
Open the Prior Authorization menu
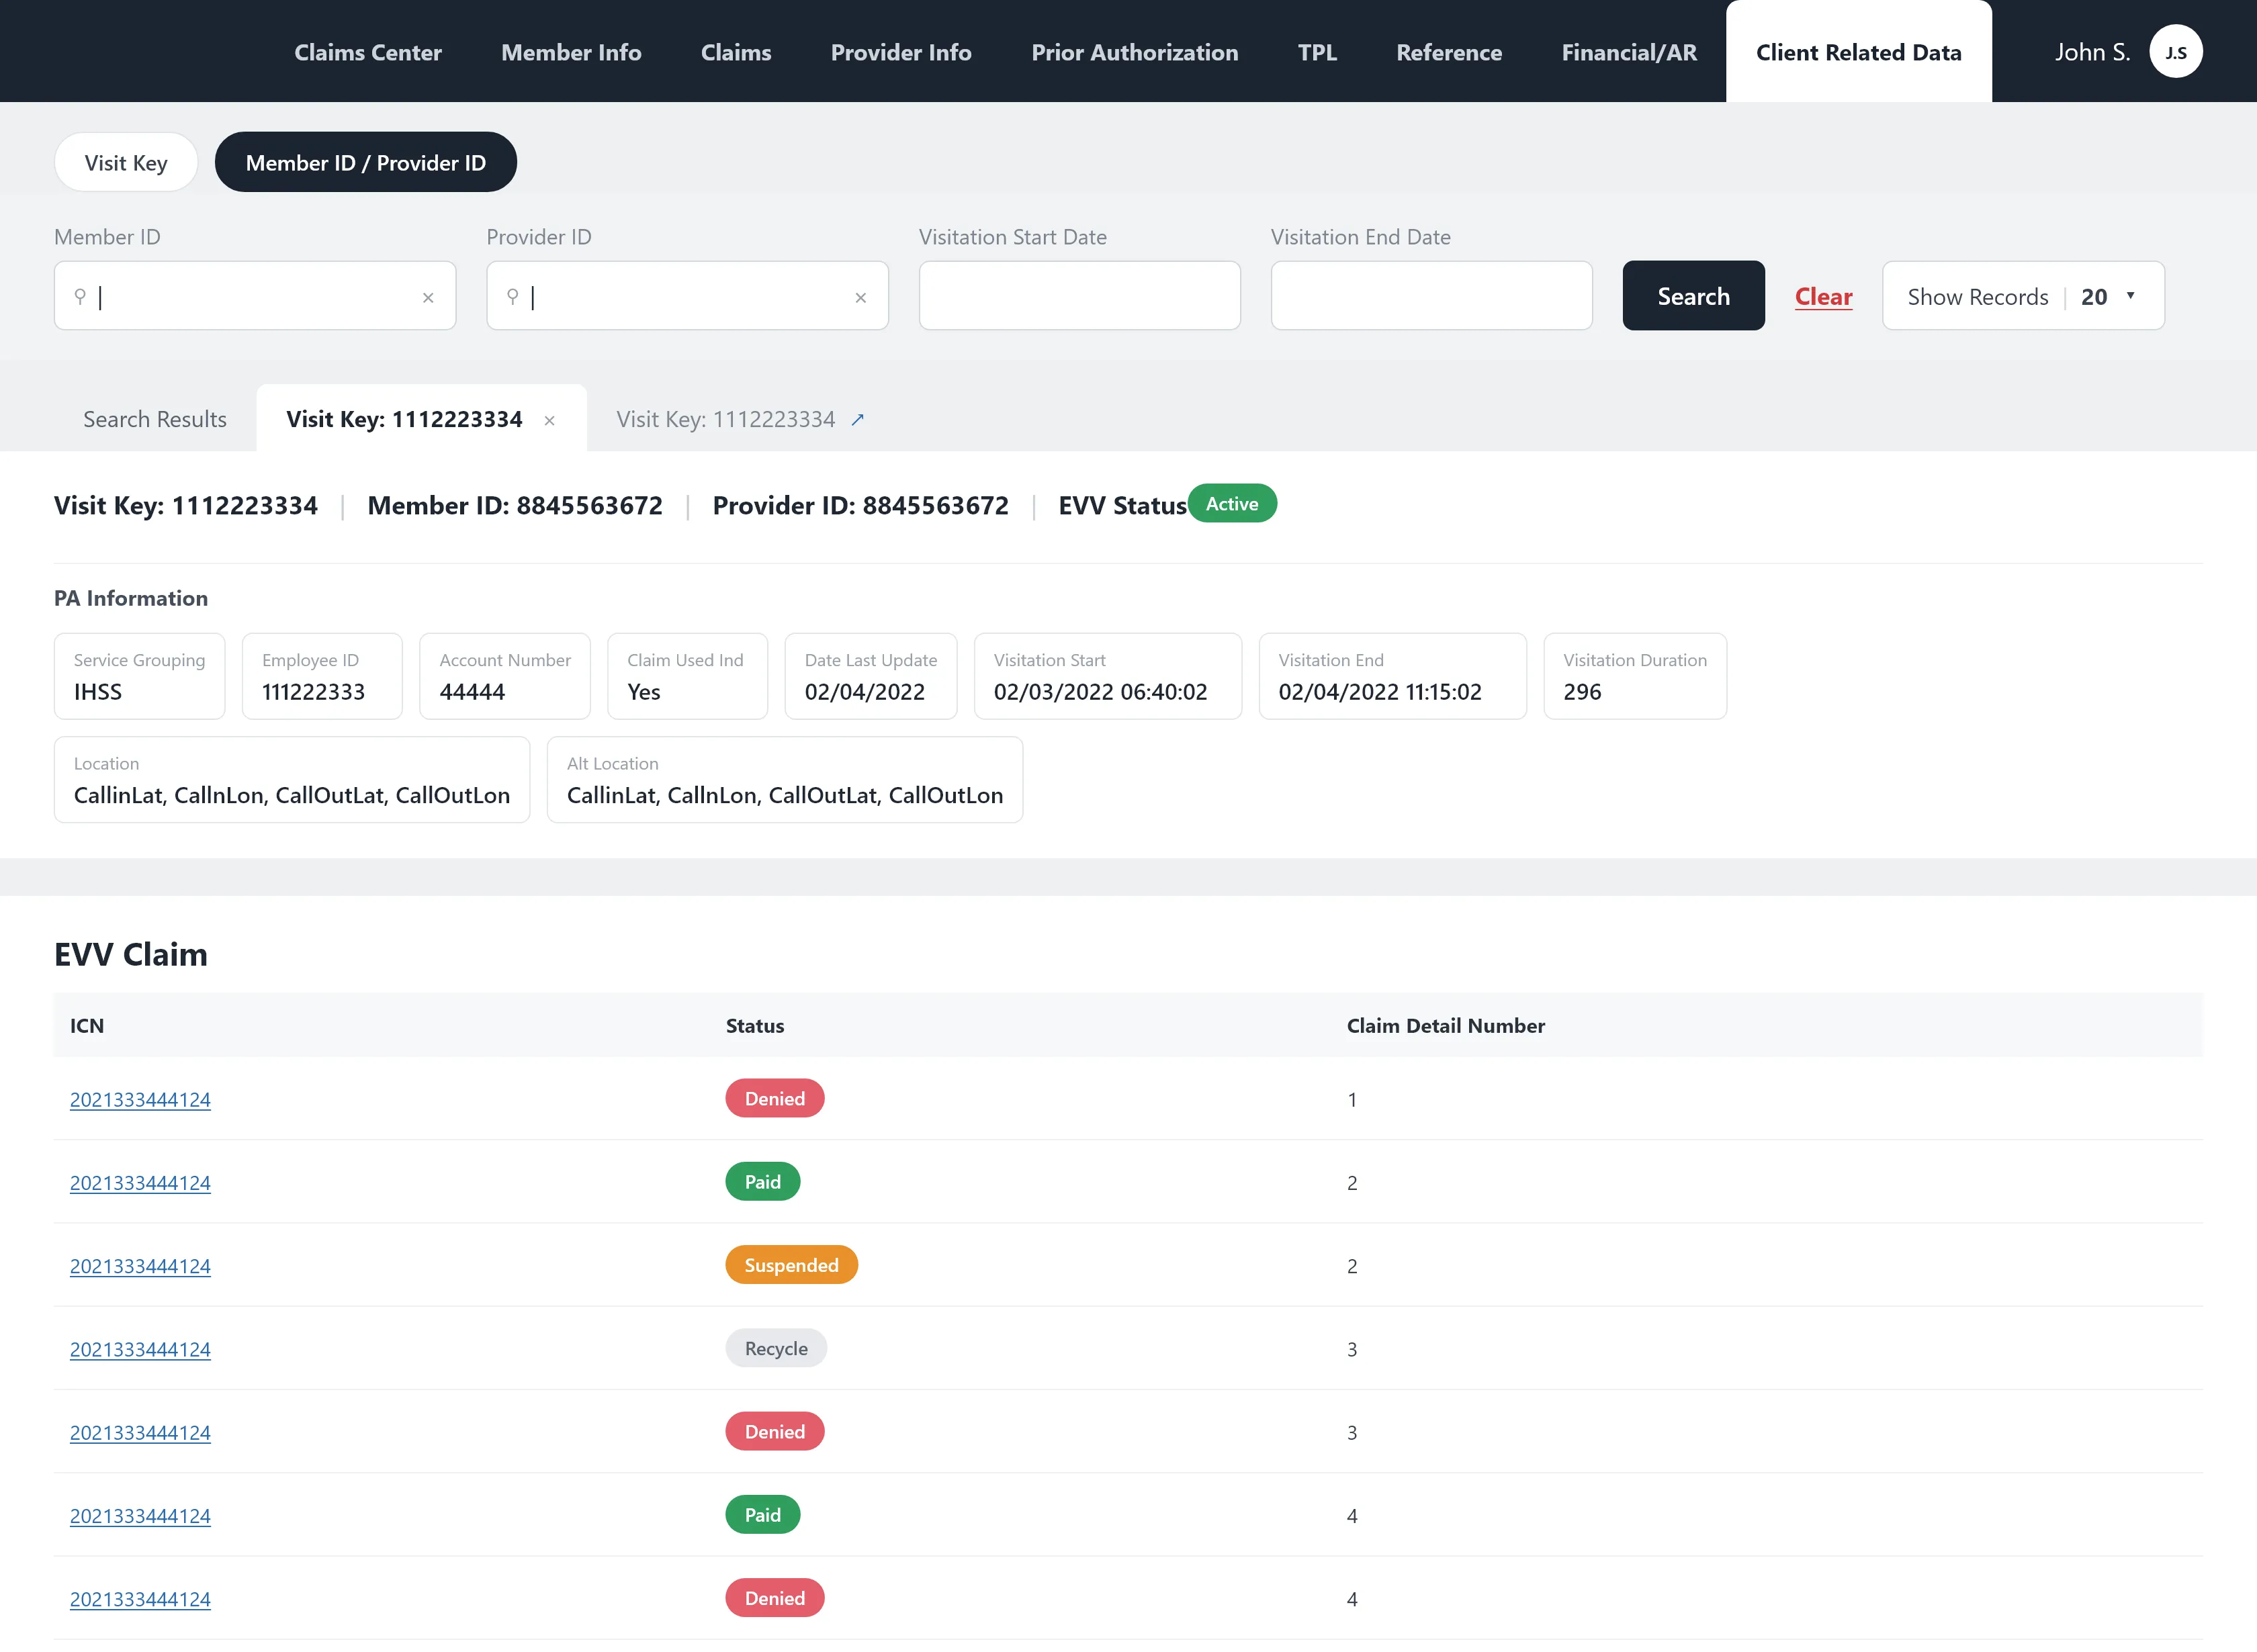pyautogui.click(x=1135, y=52)
